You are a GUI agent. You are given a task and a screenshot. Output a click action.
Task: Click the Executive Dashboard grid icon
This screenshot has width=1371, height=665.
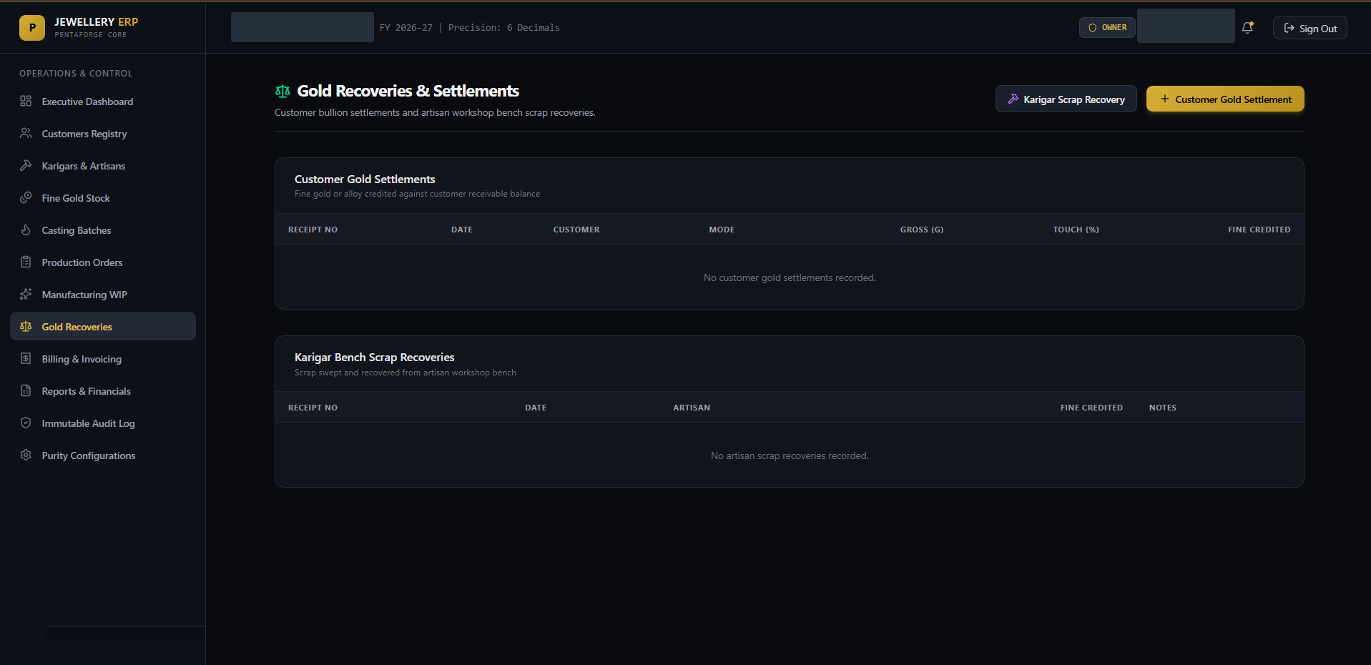26,102
